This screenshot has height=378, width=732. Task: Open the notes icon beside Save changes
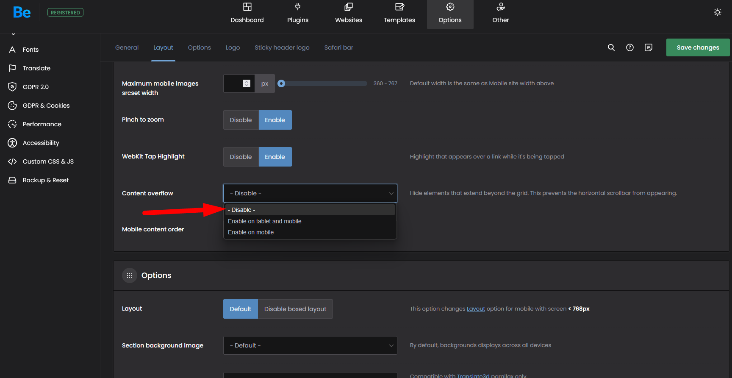tap(649, 47)
